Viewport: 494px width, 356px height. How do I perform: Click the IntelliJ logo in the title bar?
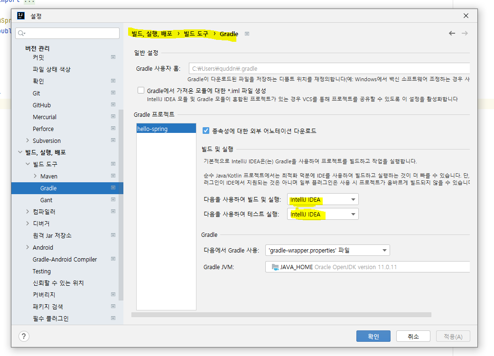coord(21,16)
